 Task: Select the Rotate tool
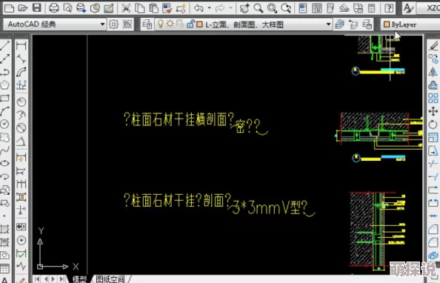coord(433,124)
